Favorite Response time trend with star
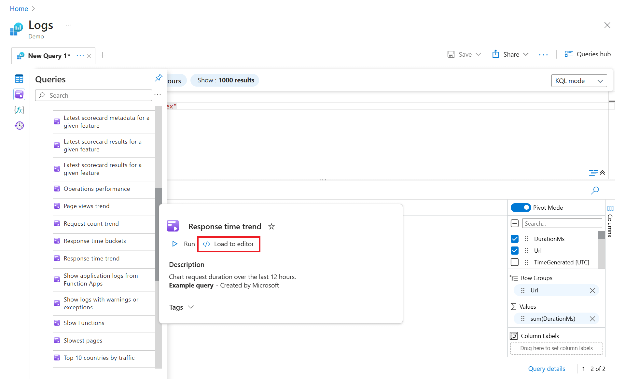Viewport: 625px width, 379px height. pyautogui.click(x=271, y=227)
